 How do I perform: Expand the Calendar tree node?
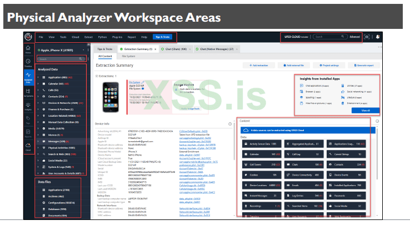pyautogui.click(x=38, y=84)
